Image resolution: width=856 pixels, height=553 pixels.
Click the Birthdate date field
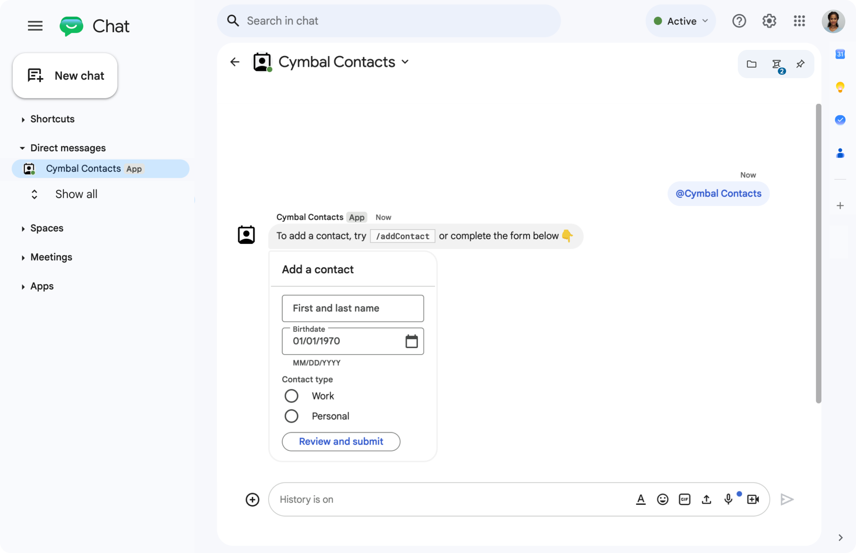pyautogui.click(x=352, y=341)
